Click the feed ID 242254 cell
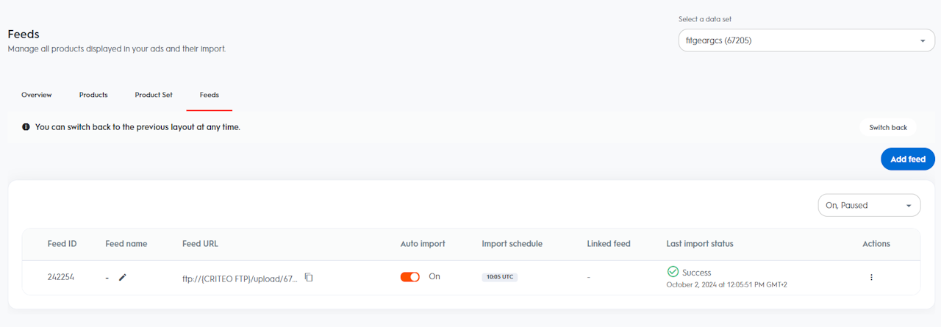Image resolution: width=941 pixels, height=327 pixels. [x=61, y=277]
